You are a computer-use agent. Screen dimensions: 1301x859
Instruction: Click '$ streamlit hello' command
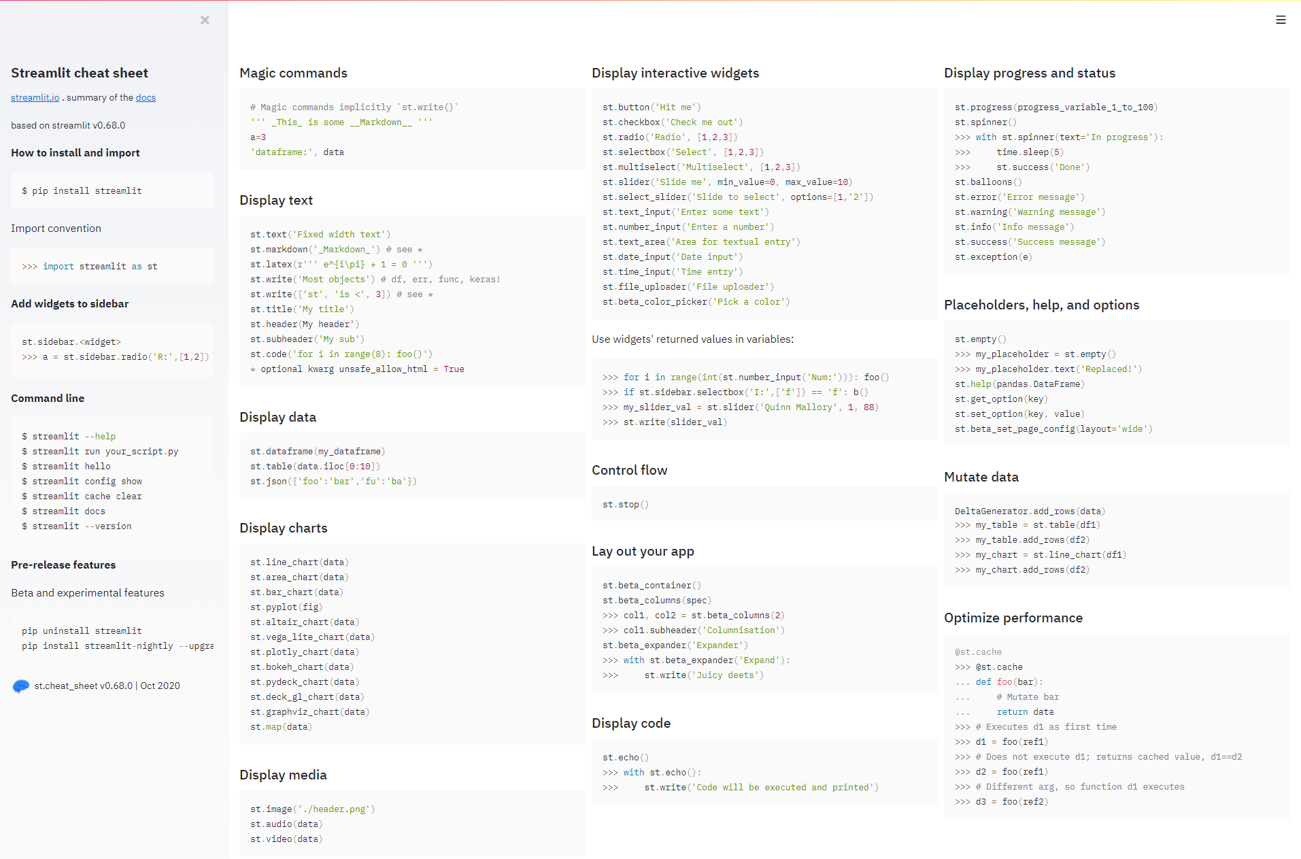(66, 467)
